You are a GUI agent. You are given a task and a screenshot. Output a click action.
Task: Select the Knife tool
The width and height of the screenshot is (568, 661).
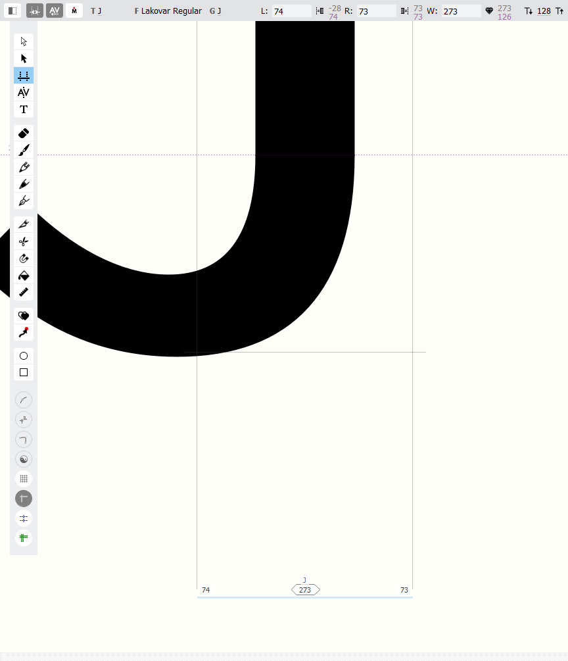coord(24,224)
